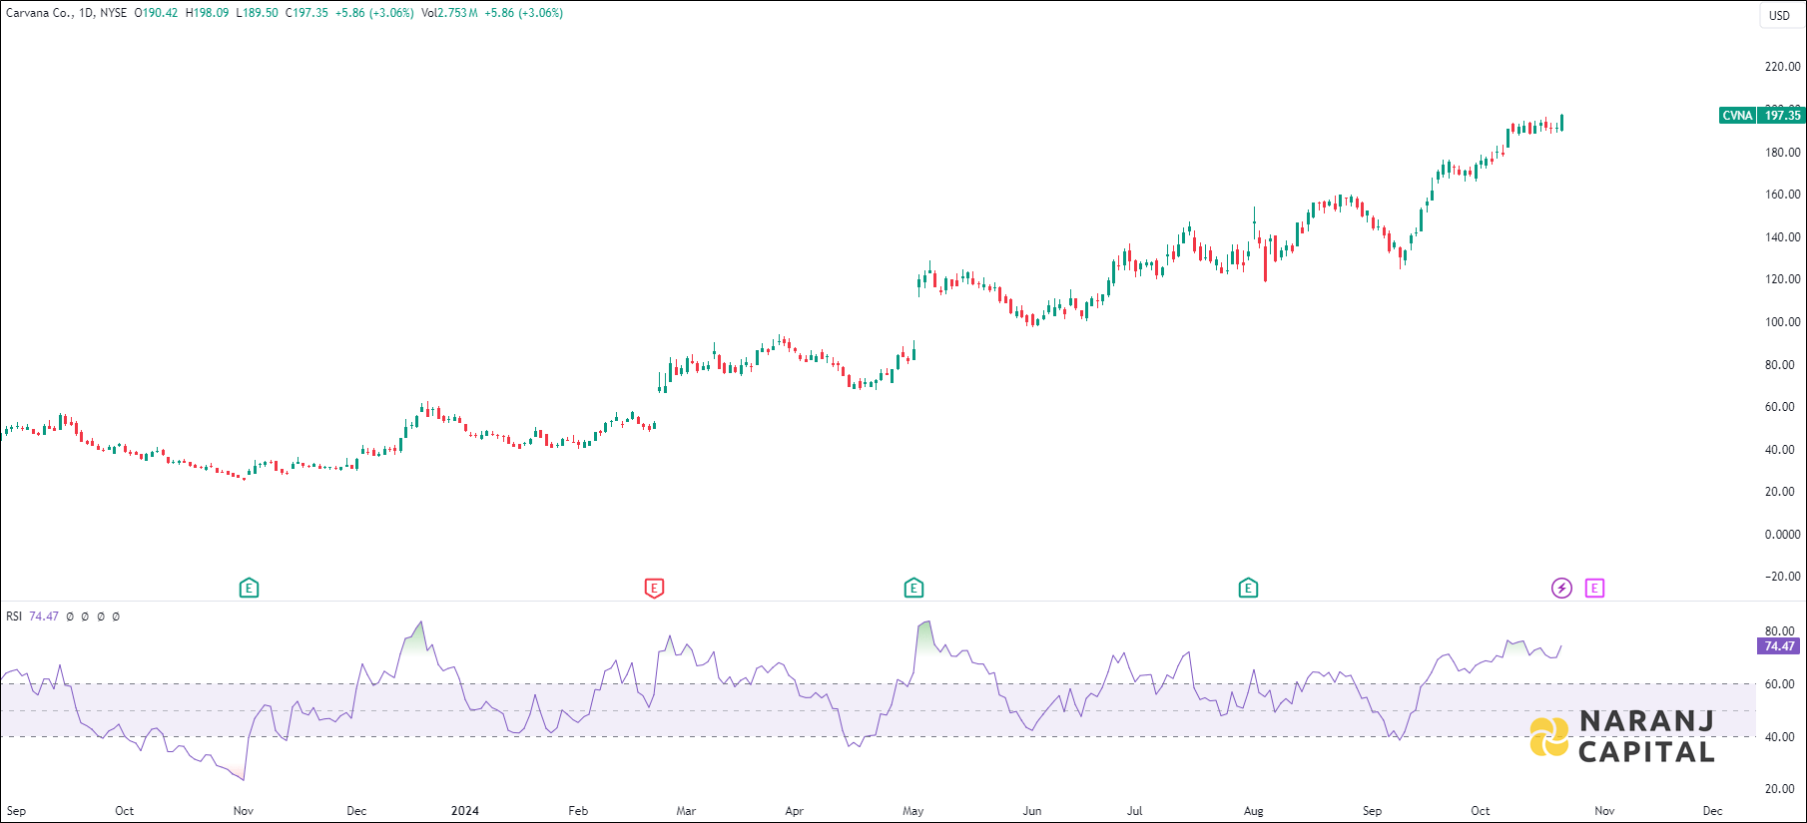Image resolution: width=1807 pixels, height=823 pixels.
Task: Open the USD currency selector
Action: (x=1779, y=15)
